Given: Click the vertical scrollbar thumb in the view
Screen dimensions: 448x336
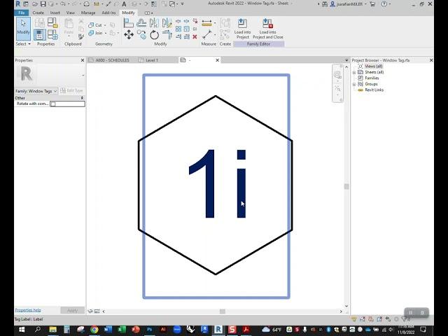Looking at the screenshot, I should [x=346, y=187].
